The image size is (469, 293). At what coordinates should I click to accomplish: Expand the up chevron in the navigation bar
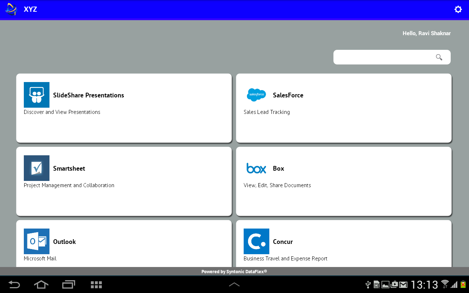(234, 285)
